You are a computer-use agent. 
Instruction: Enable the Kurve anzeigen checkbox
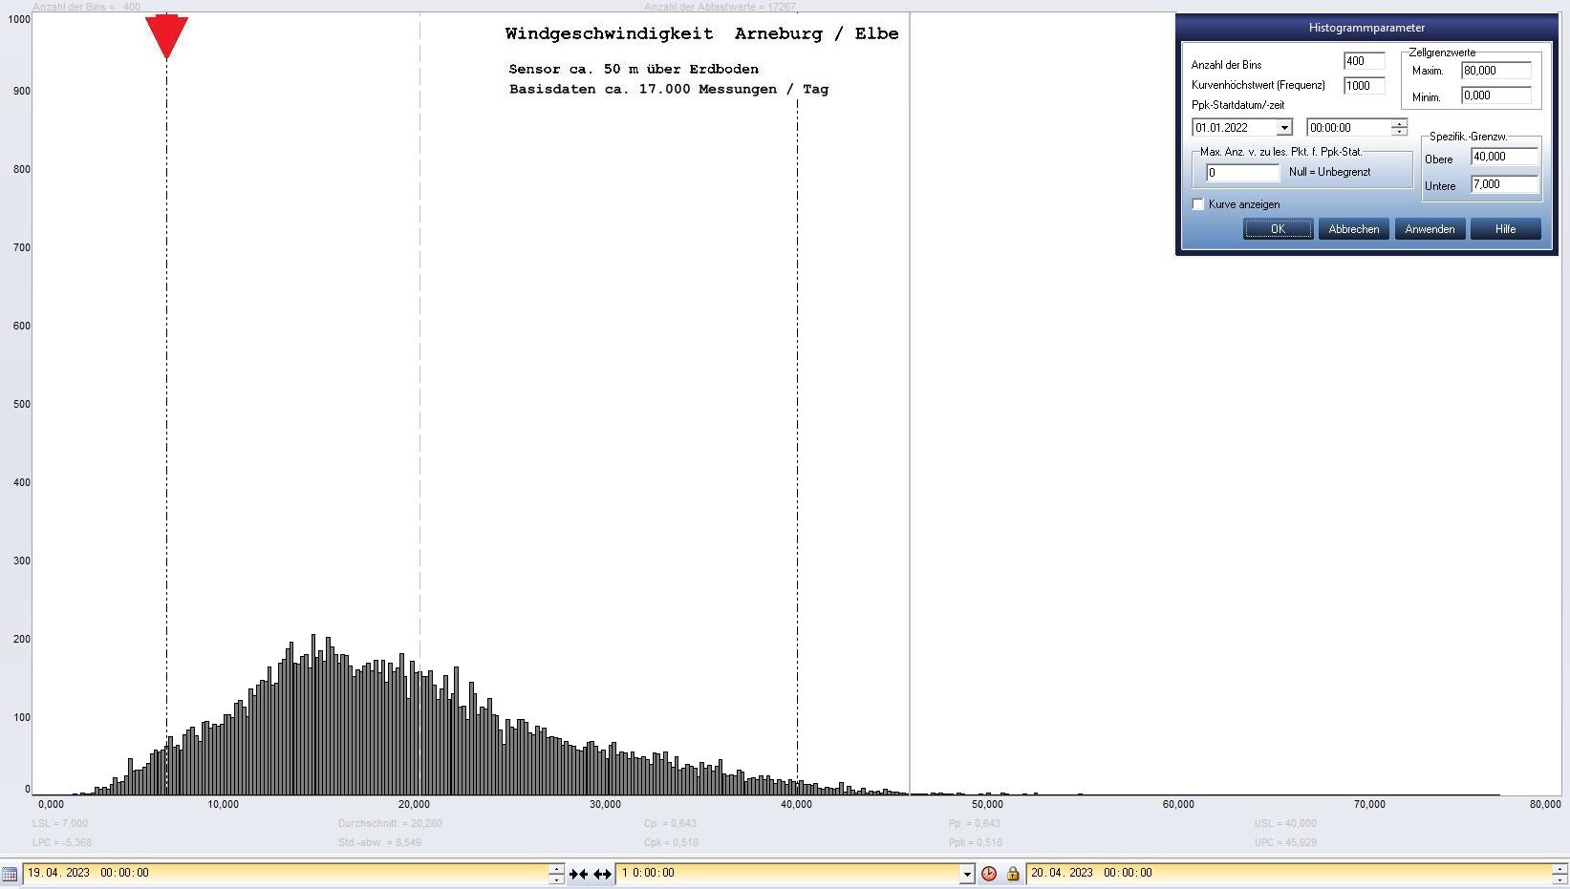(1198, 204)
